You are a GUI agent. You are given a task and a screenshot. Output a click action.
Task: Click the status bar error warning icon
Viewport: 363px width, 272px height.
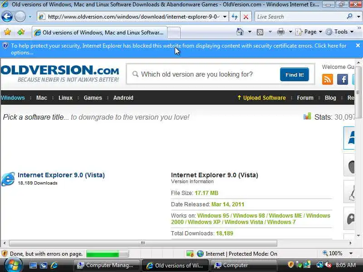5,254
